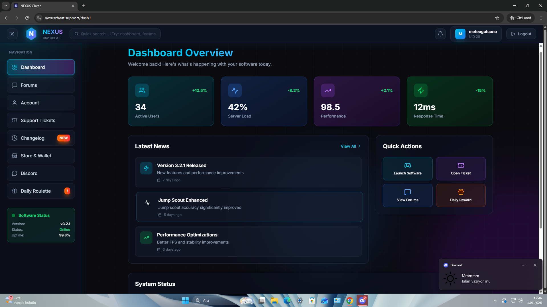
Task: Click the Response Time 12ms card
Action: click(x=450, y=101)
